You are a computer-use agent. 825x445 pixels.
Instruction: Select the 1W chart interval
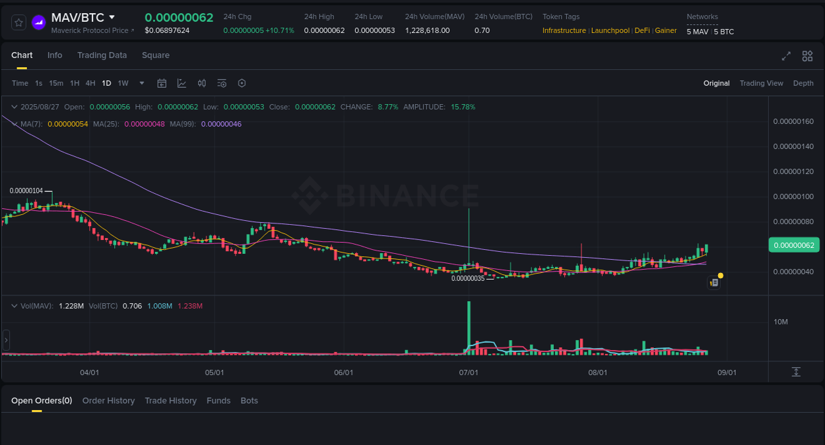(x=123, y=83)
